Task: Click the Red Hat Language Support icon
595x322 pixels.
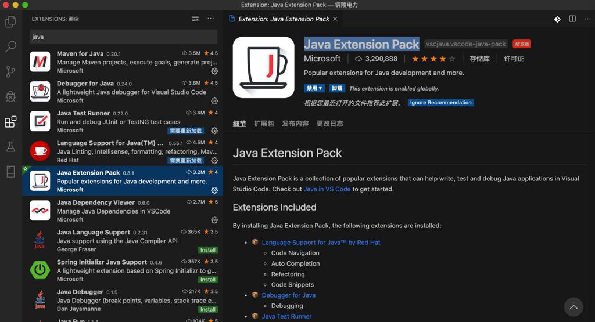Action: click(40, 151)
